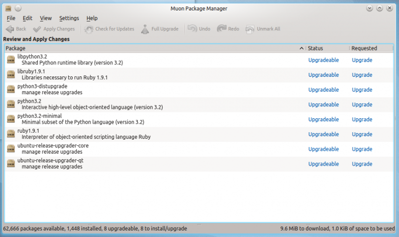
Task: Click the ubuntu-release-upgrader-core package icon
Action: pos(10,149)
